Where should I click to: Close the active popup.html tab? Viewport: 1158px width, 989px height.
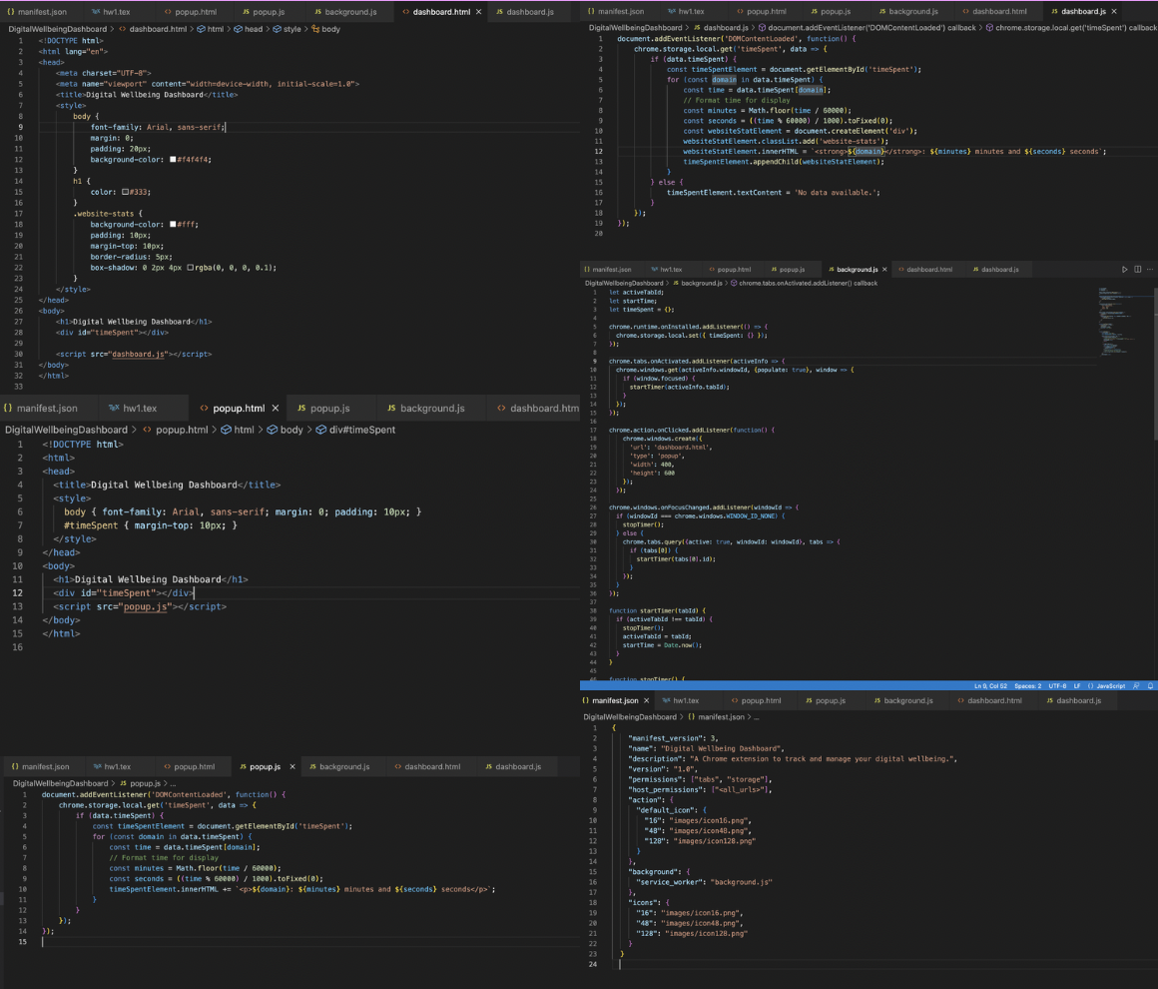pyautogui.click(x=276, y=408)
